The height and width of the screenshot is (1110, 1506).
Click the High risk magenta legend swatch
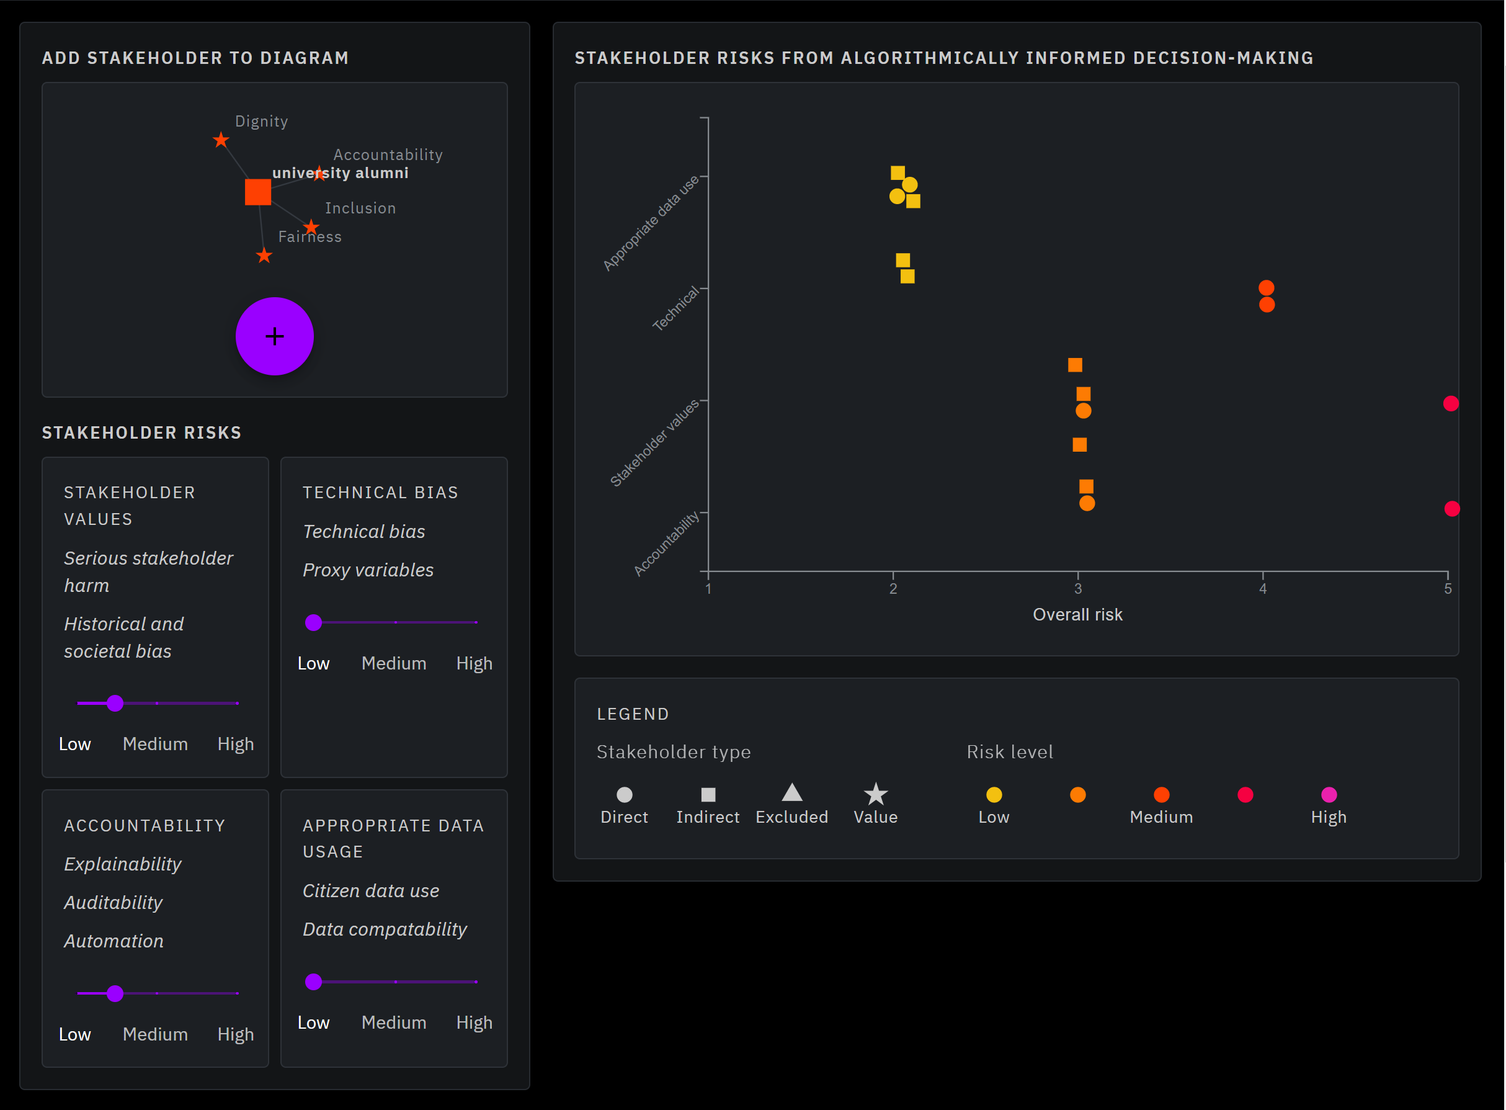(1328, 794)
